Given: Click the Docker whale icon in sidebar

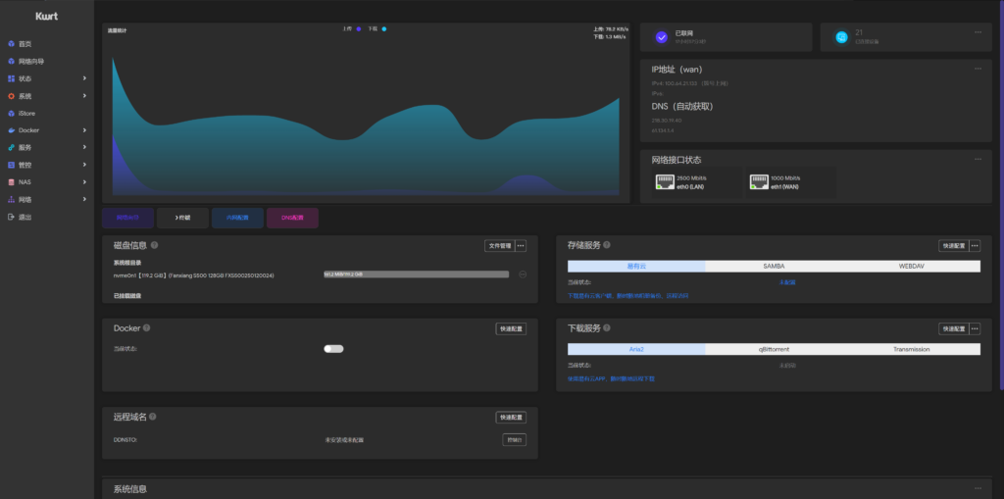Looking at the screenshot, I should tap(11, 130).
